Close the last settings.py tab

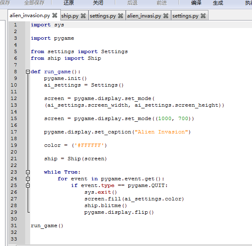203,16
